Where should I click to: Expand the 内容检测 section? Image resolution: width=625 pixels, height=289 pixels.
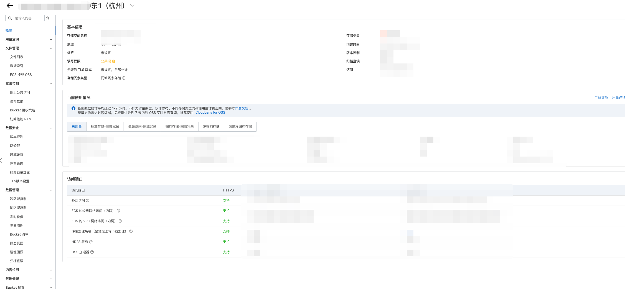51,270
